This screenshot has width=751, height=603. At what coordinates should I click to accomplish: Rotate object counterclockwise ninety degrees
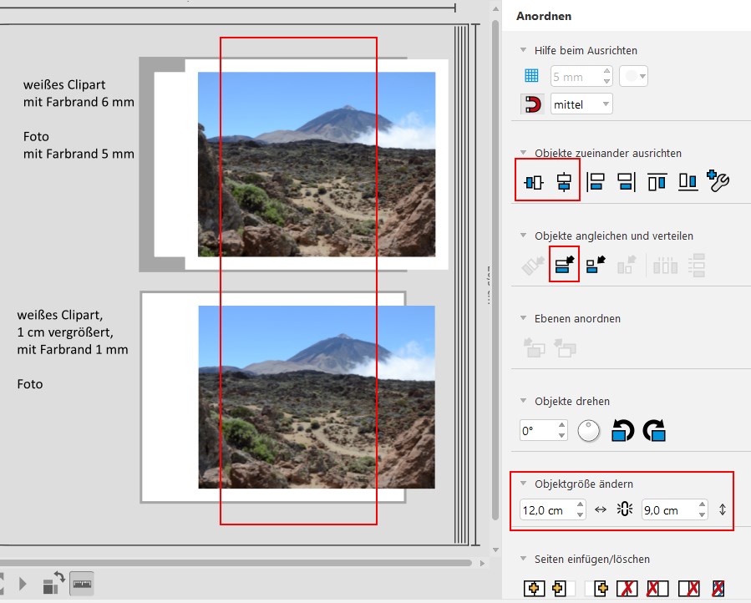coord(622,430)
